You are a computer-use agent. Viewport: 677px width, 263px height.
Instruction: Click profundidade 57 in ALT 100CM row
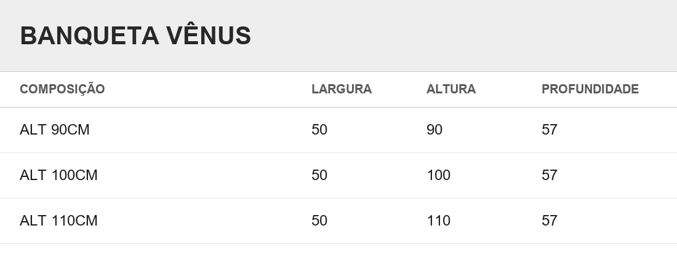click(x=550, y=175)
